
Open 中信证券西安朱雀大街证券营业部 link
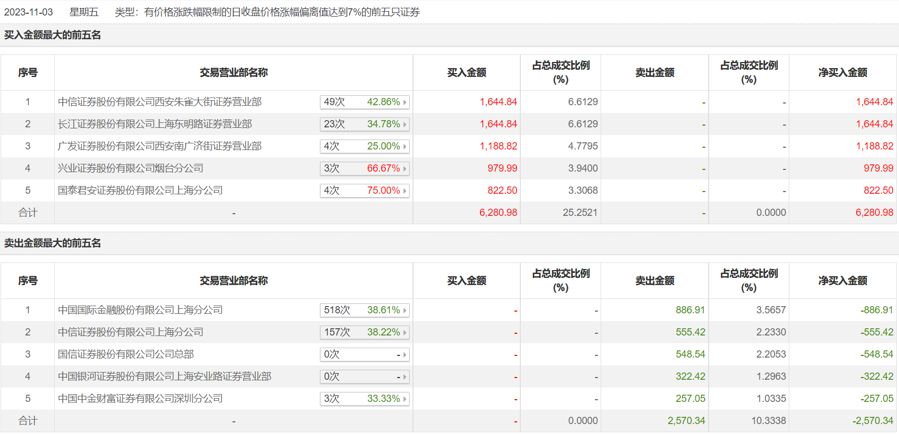(159, 102)
